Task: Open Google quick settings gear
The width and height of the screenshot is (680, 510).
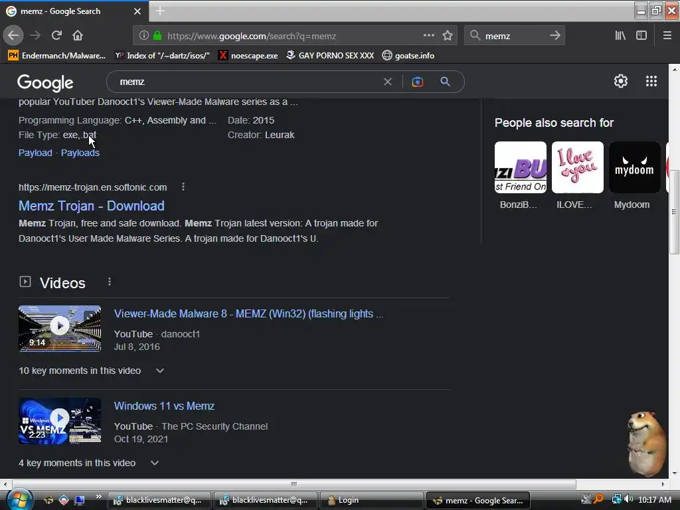Action: pyautogui.click(x=621, y=81)
